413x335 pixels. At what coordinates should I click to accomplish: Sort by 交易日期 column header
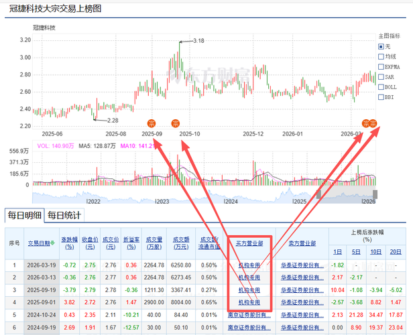tap(39, 243)
